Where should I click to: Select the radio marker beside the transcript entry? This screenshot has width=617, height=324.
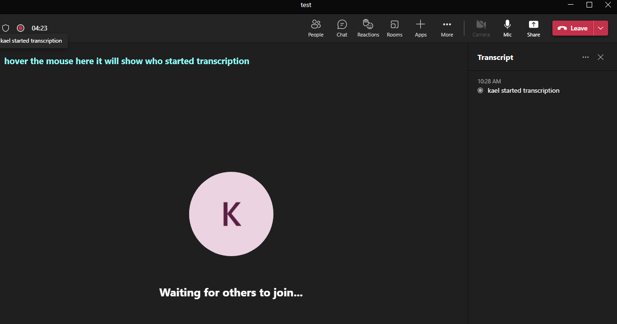point(480,90)
